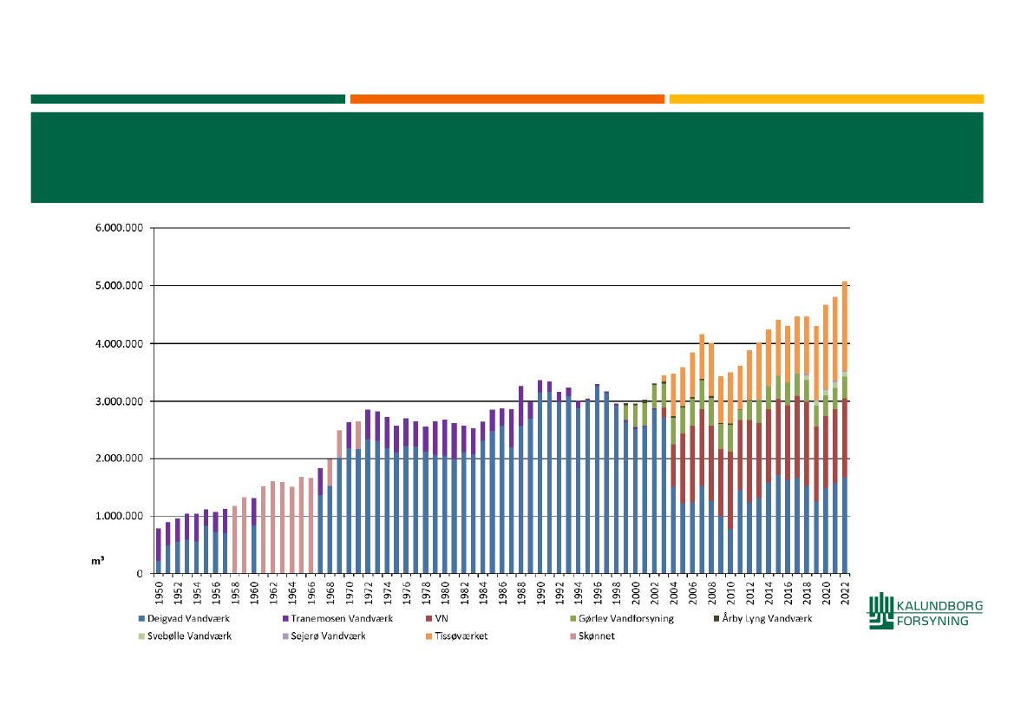This screenshot has width=1014, height=717.
Task: Click the 1992 x-axis year label
Action: click(x=559, y=593)
